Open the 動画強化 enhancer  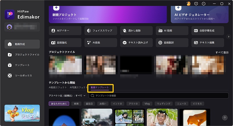tap(65, 43)
